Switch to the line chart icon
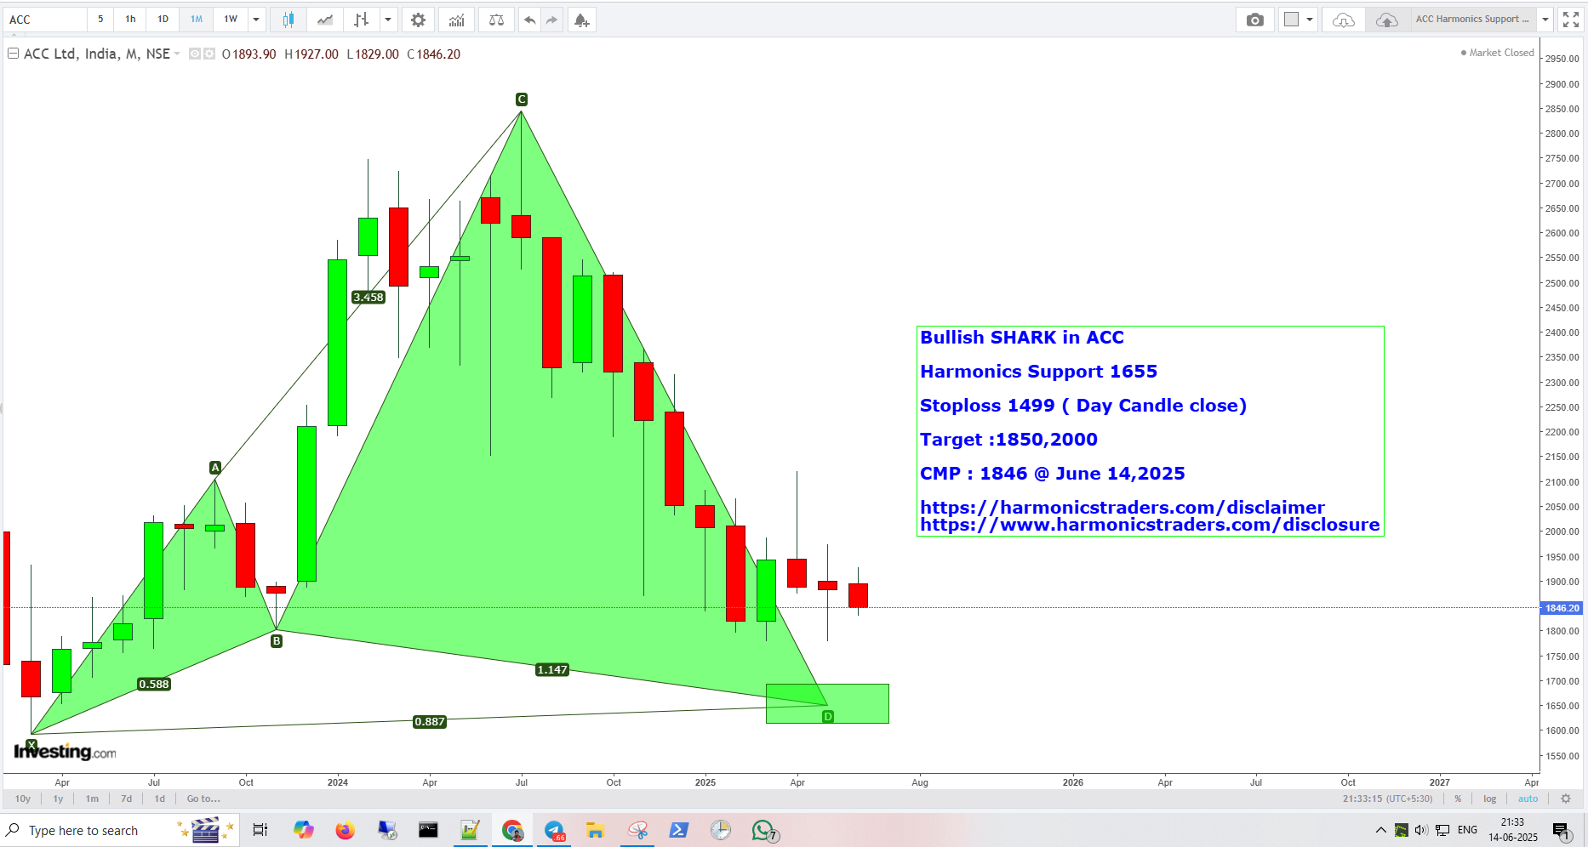Viewport: 1588px width, 847px height. click(x=324, y=19)
